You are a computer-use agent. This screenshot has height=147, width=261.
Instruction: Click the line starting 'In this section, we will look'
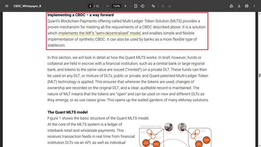coord(124,58)
